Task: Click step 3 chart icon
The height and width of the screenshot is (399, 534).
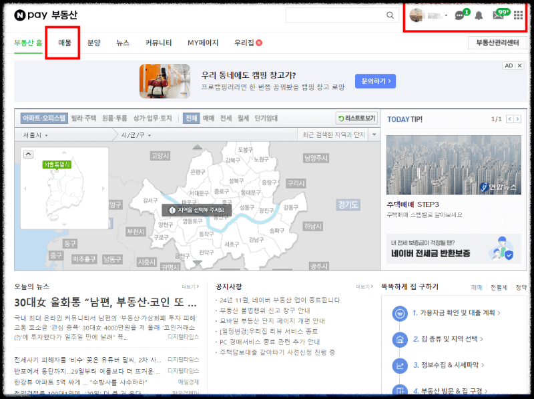Action: pos(400,366)
